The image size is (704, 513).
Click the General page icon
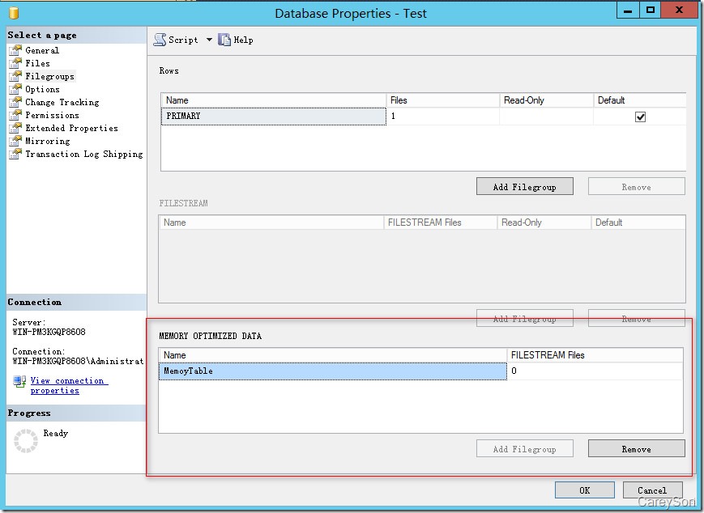point(15,50)
